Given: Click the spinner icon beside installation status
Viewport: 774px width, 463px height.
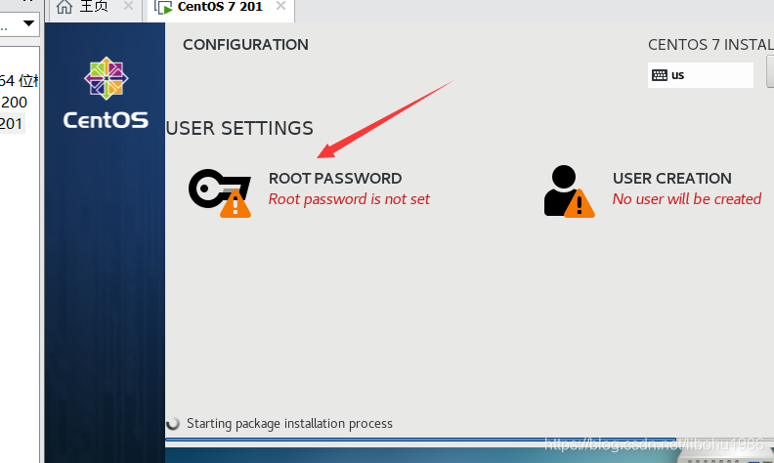Looking at the screenshot, I should click(x=174, y=424).
